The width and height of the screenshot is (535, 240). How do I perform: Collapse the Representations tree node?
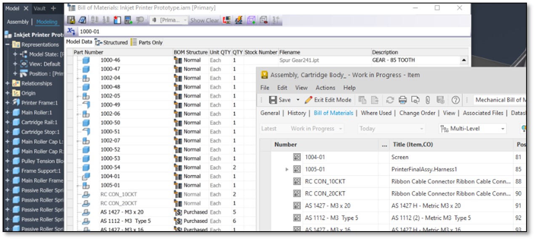8,45
